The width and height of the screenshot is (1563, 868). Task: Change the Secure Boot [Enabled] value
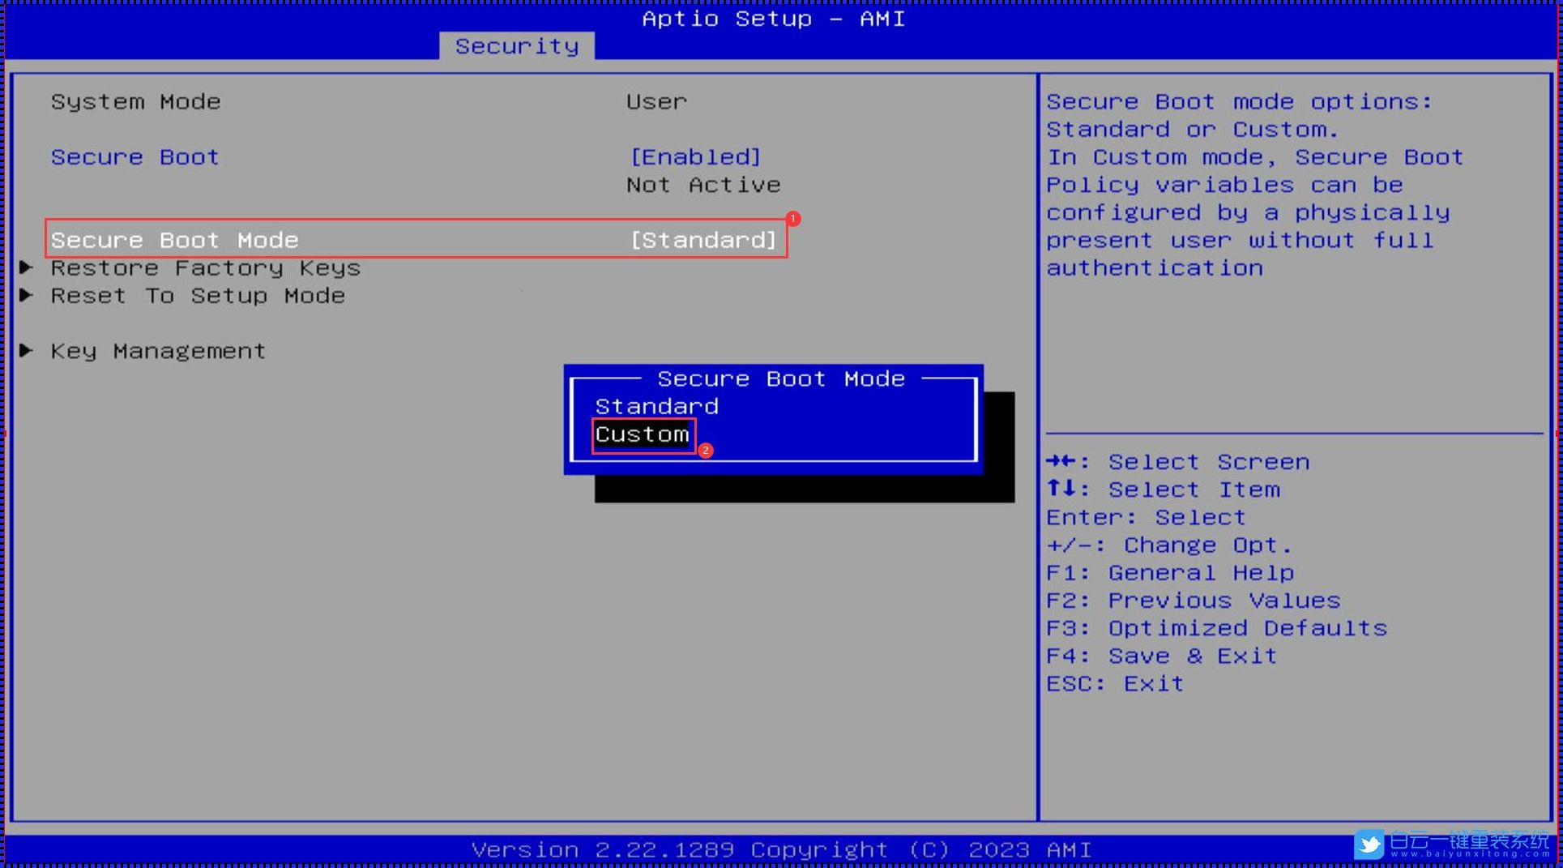(x=696, y=157)
